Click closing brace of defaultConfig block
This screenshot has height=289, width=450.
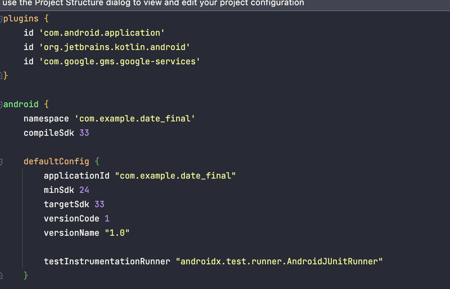[26, 276]
